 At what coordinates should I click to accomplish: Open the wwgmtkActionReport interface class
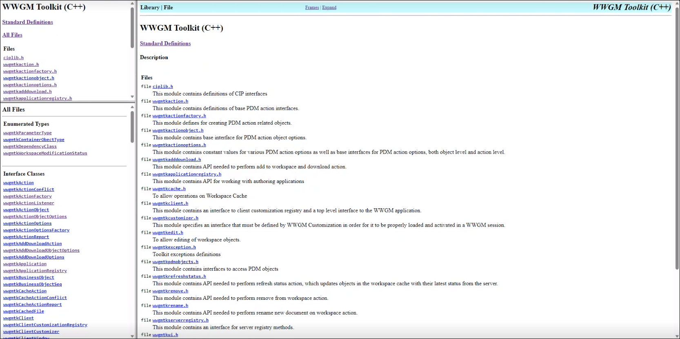tap(26, 237)
